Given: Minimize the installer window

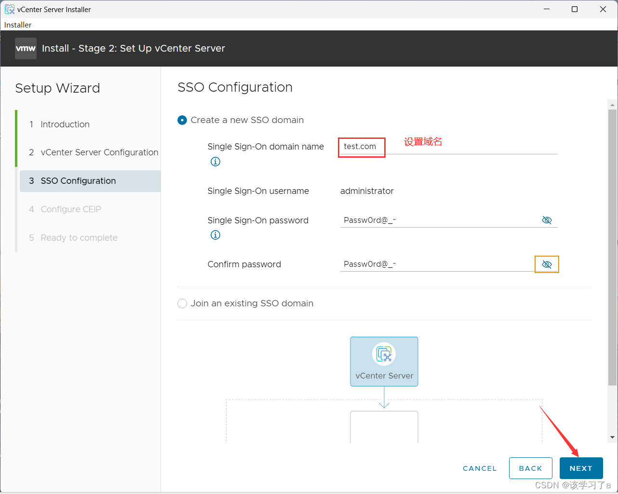Looking at the screenshot, I should (547, 9).
